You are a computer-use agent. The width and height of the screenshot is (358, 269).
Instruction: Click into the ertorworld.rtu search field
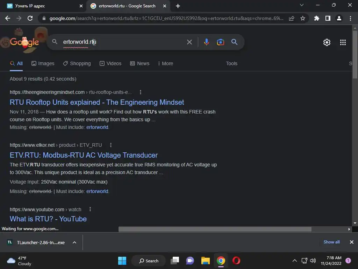pos(123,42)
